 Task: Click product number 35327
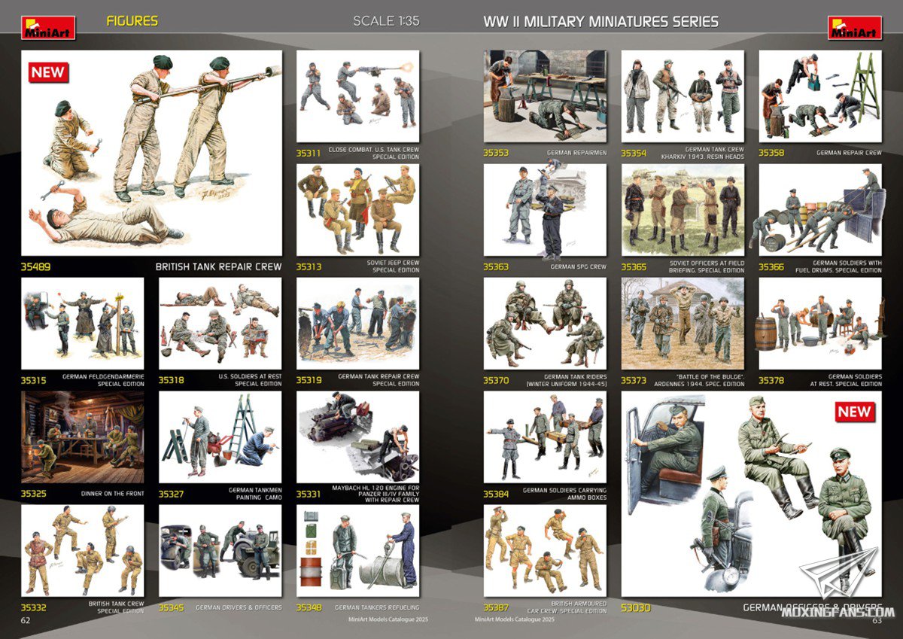pyautogui.click(x=172, y=494)
